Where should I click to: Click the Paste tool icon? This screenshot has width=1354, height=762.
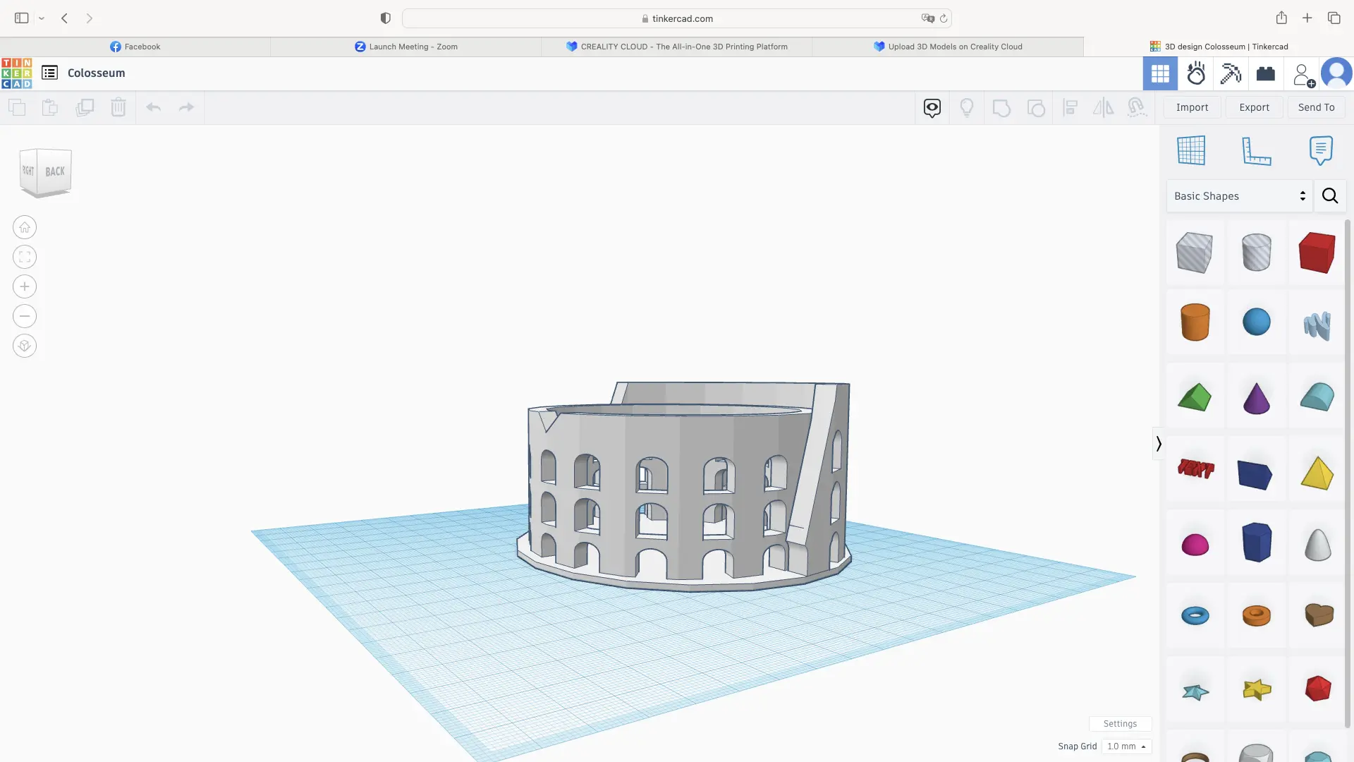coord(50,107)
